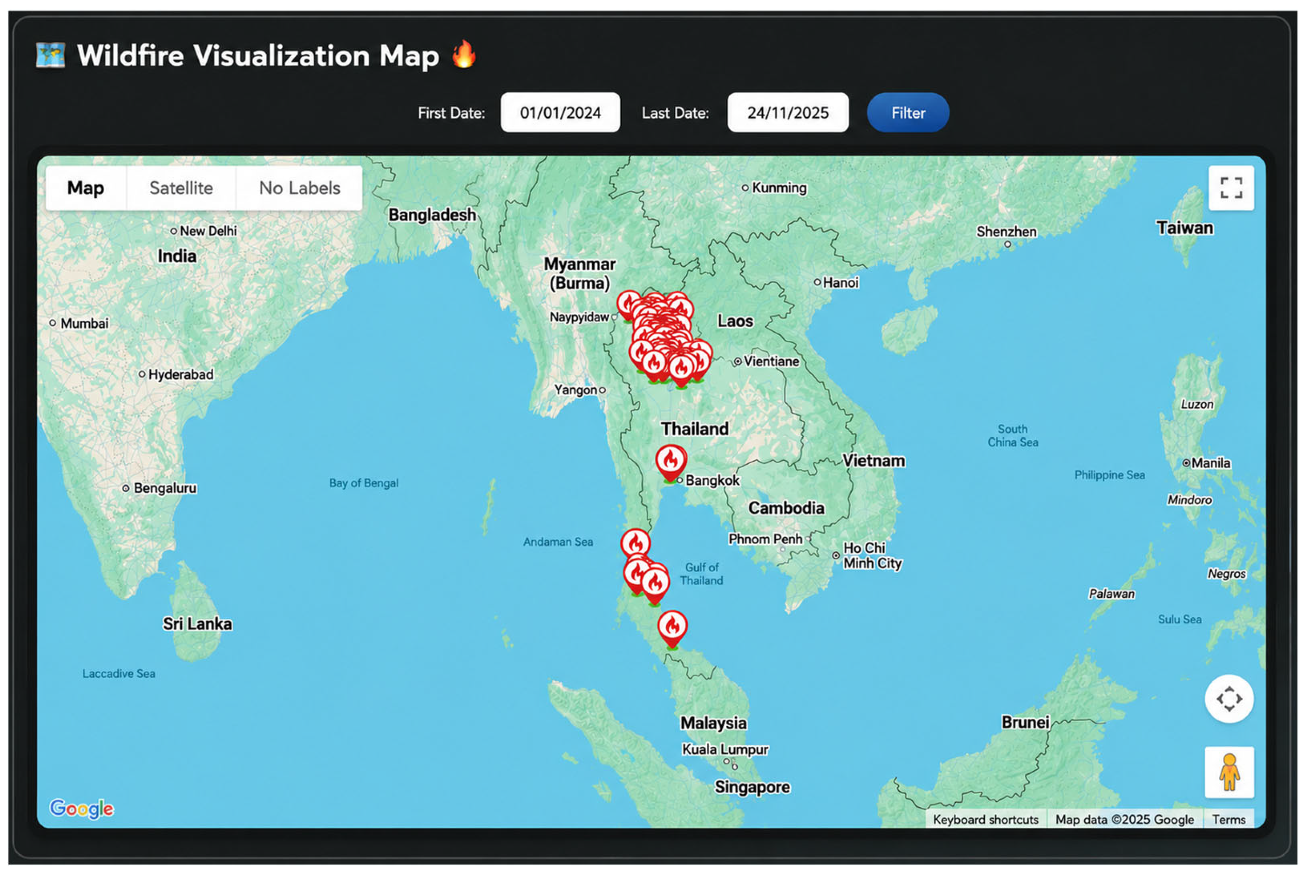
Task: Click the Ho Chi Minh City label
Action: [872, 556]
